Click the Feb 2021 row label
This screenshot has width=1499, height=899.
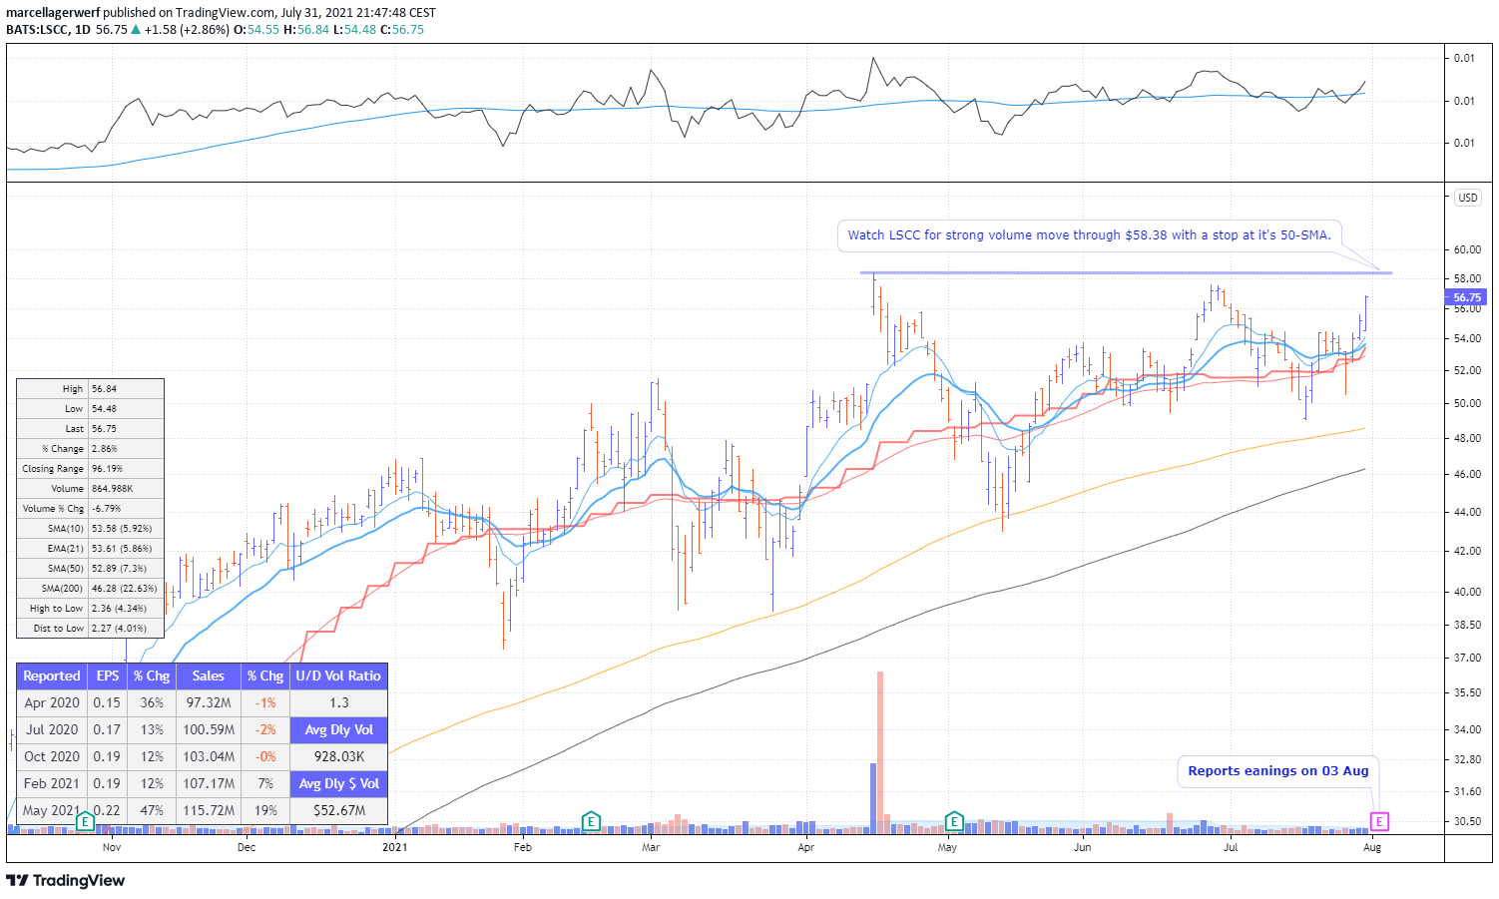52,783
